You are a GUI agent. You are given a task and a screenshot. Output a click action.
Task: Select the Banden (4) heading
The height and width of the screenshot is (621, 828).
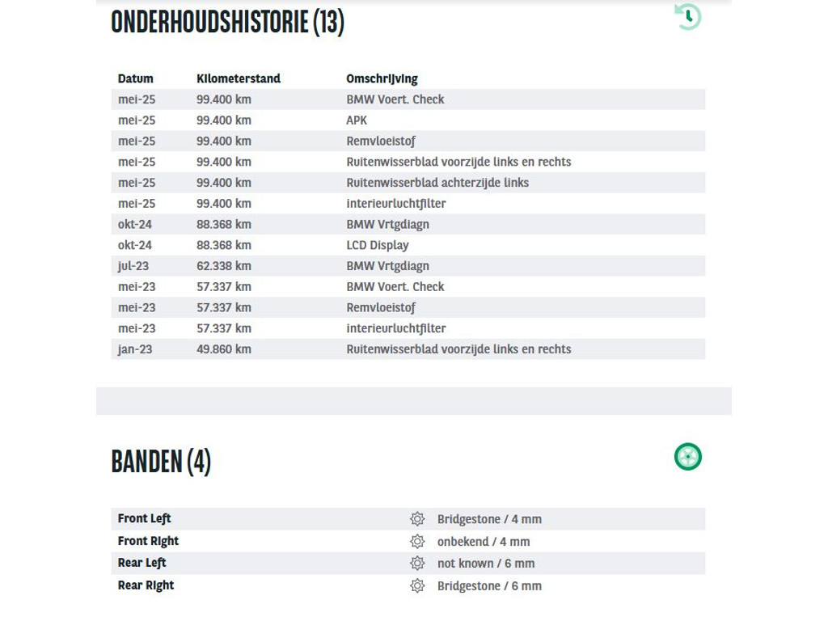click(161, 462)
